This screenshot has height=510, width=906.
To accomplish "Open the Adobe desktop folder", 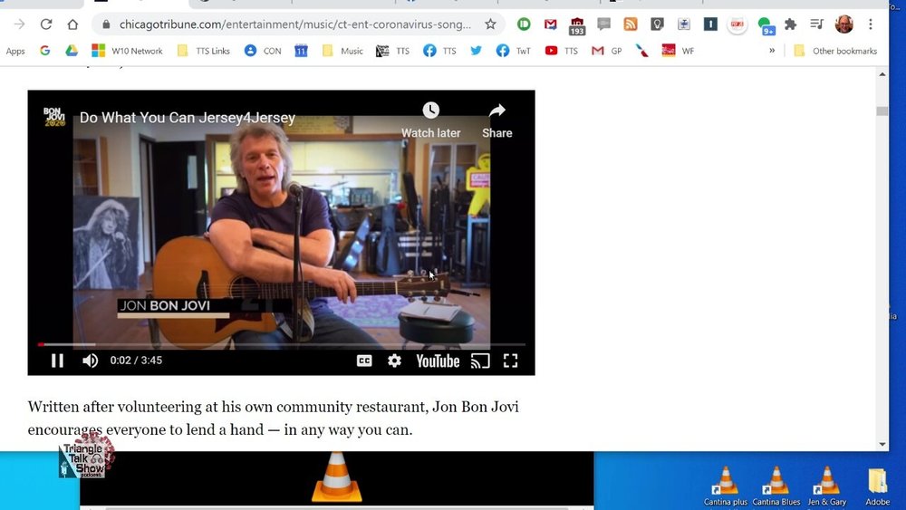I will (877, 486).
